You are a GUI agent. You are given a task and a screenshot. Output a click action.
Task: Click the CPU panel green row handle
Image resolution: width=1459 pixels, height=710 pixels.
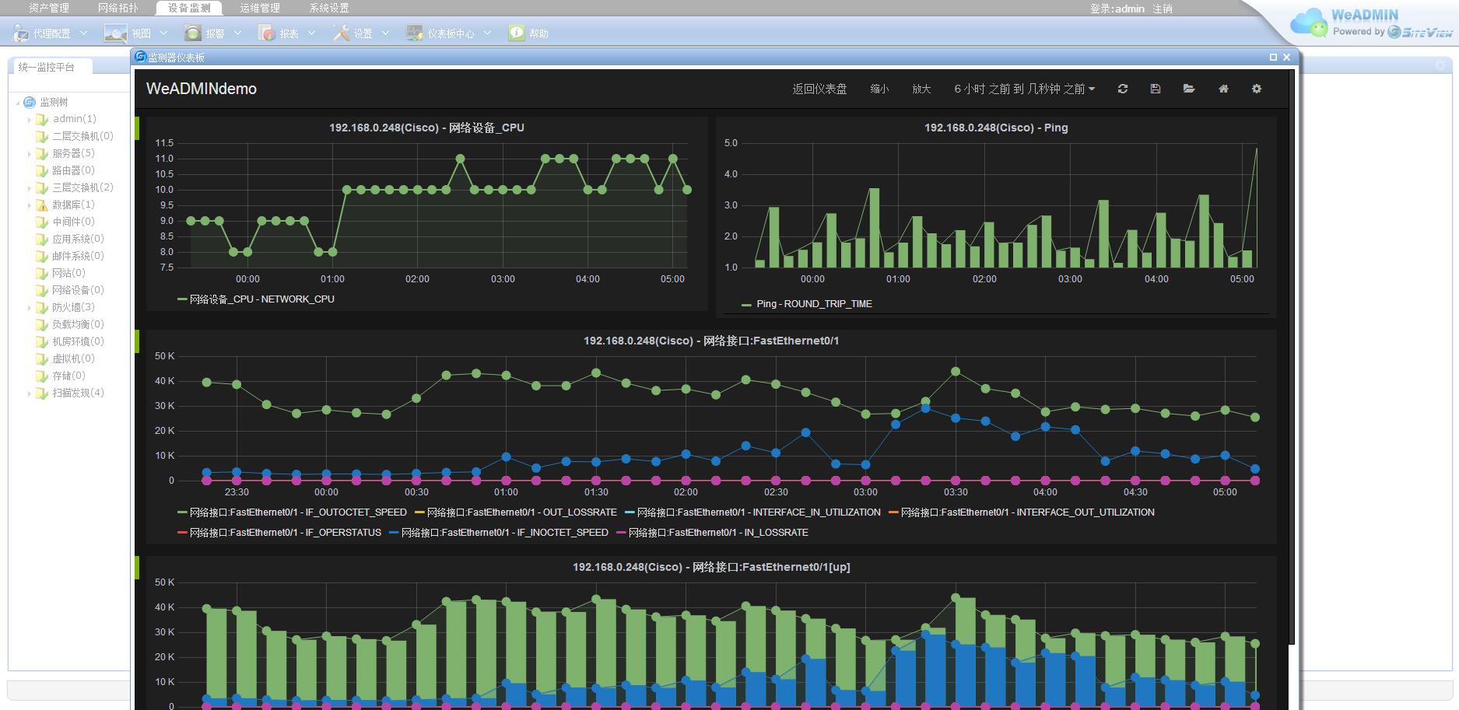[137, 128]
